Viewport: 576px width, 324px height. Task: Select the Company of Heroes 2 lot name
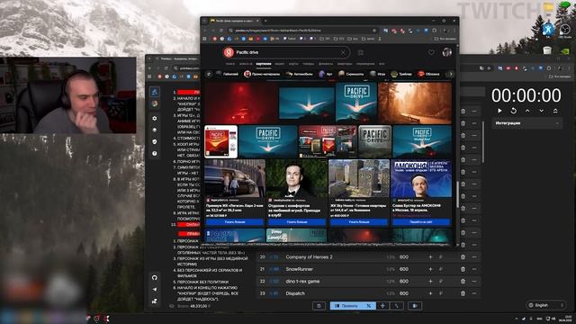point(309,257)
